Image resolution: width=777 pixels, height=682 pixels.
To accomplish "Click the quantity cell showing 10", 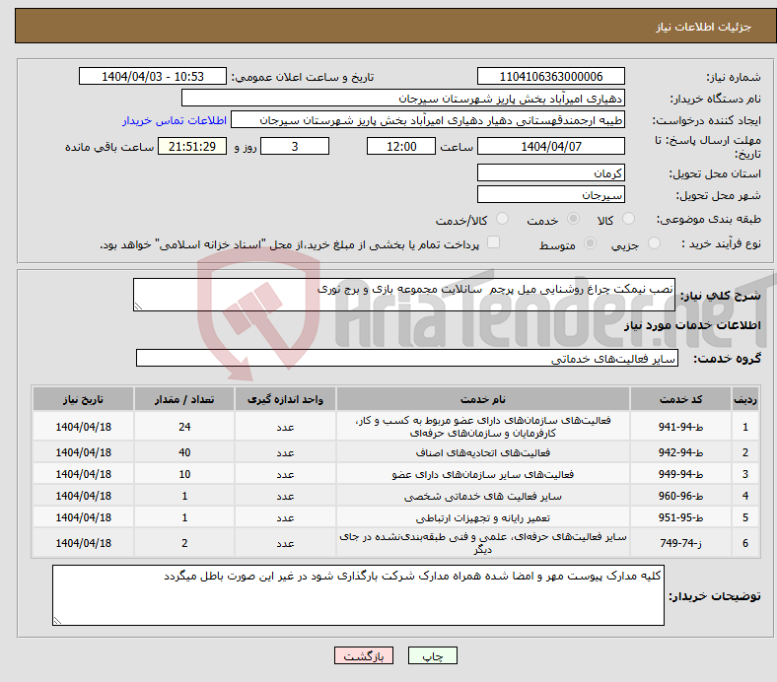I will (184, 474).
